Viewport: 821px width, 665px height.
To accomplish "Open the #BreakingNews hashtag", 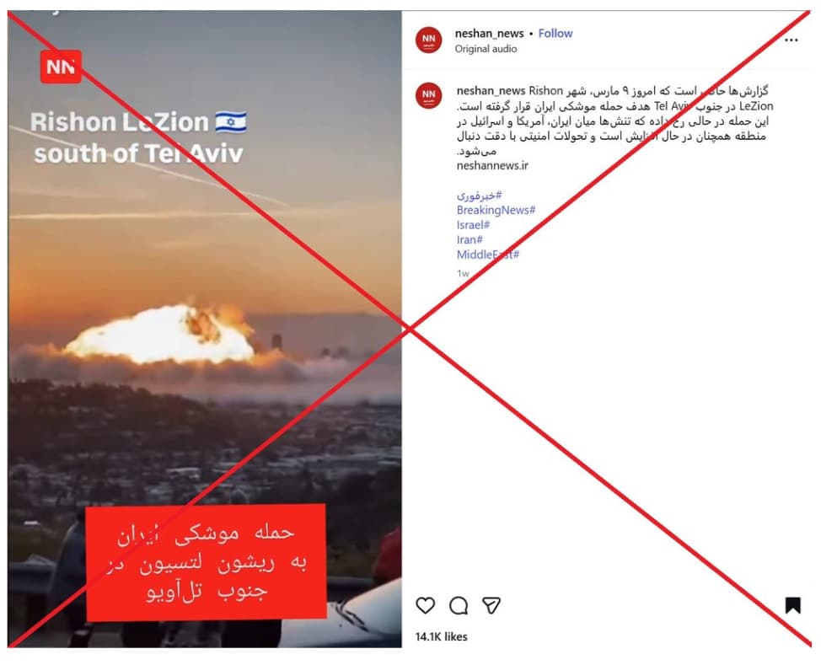I will (496, 210).
